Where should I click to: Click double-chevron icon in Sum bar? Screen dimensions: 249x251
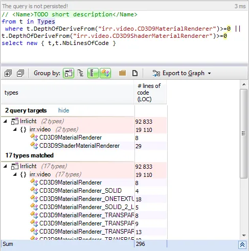(x=242, y=245)
